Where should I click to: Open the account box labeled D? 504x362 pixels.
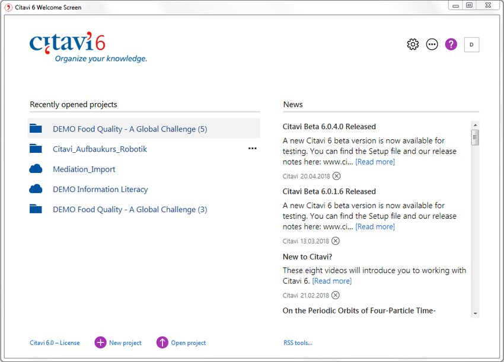(471, 44)
